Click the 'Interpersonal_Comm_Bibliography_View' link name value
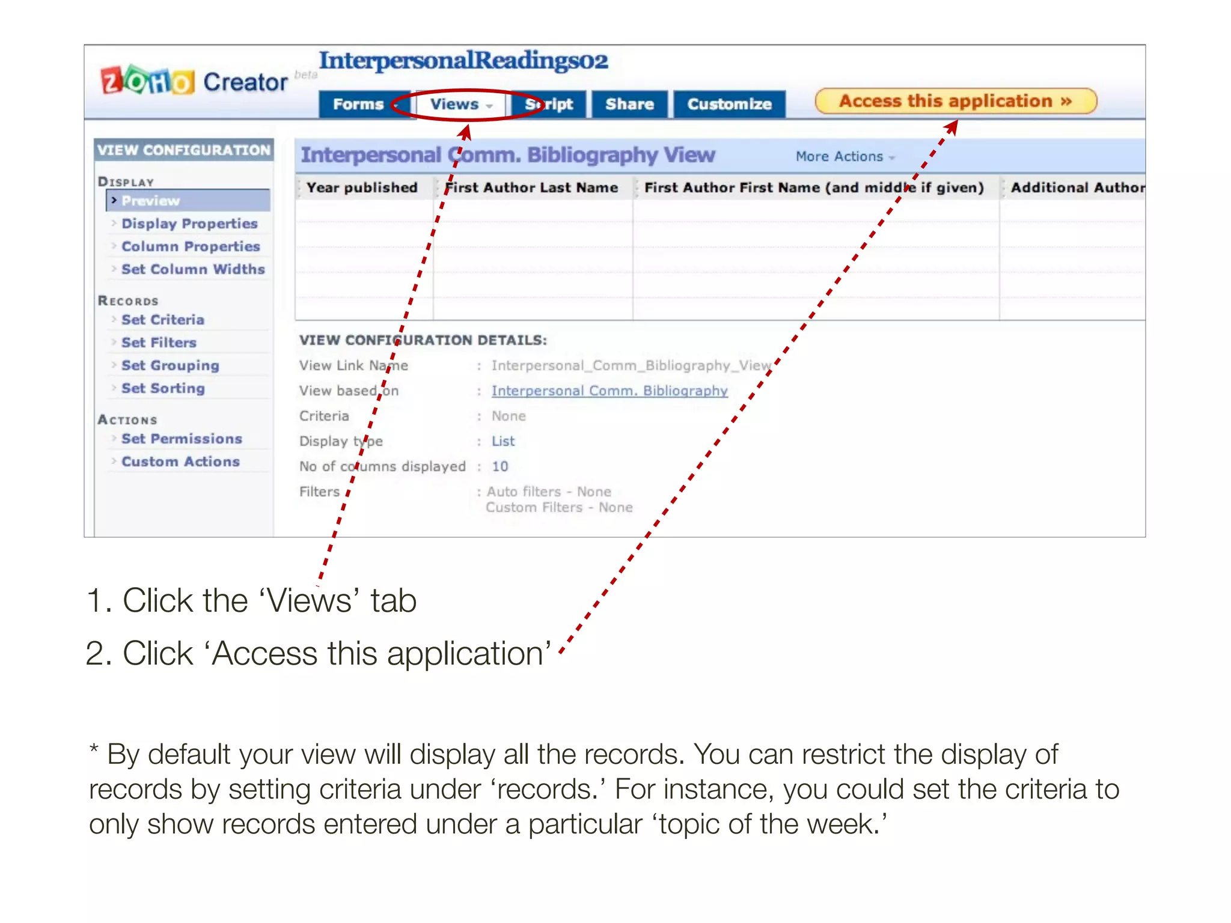 coord(631,365)
